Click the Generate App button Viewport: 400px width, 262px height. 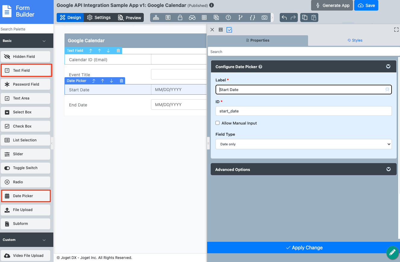coord(332,5)
